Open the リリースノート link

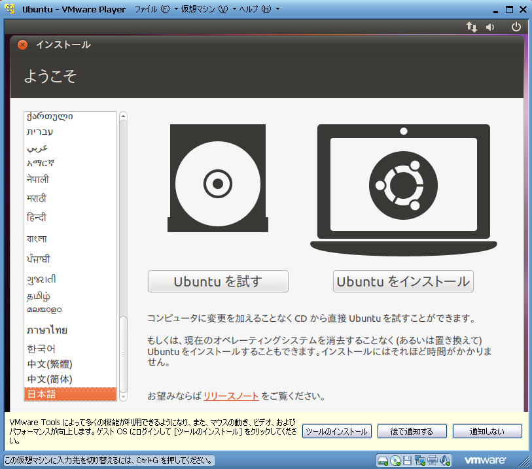pos(231,396)
